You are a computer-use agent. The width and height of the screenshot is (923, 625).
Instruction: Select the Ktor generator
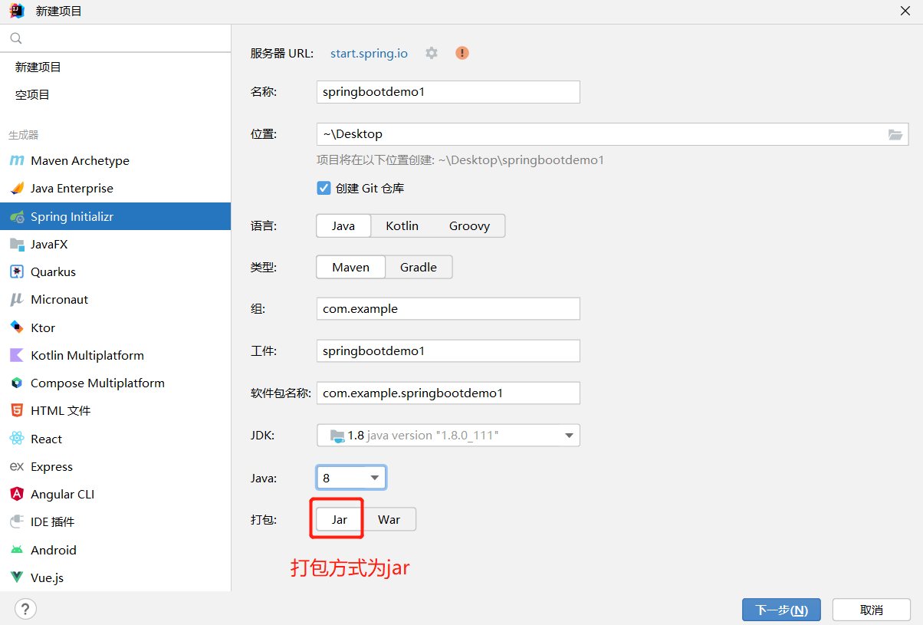[44, 327]
